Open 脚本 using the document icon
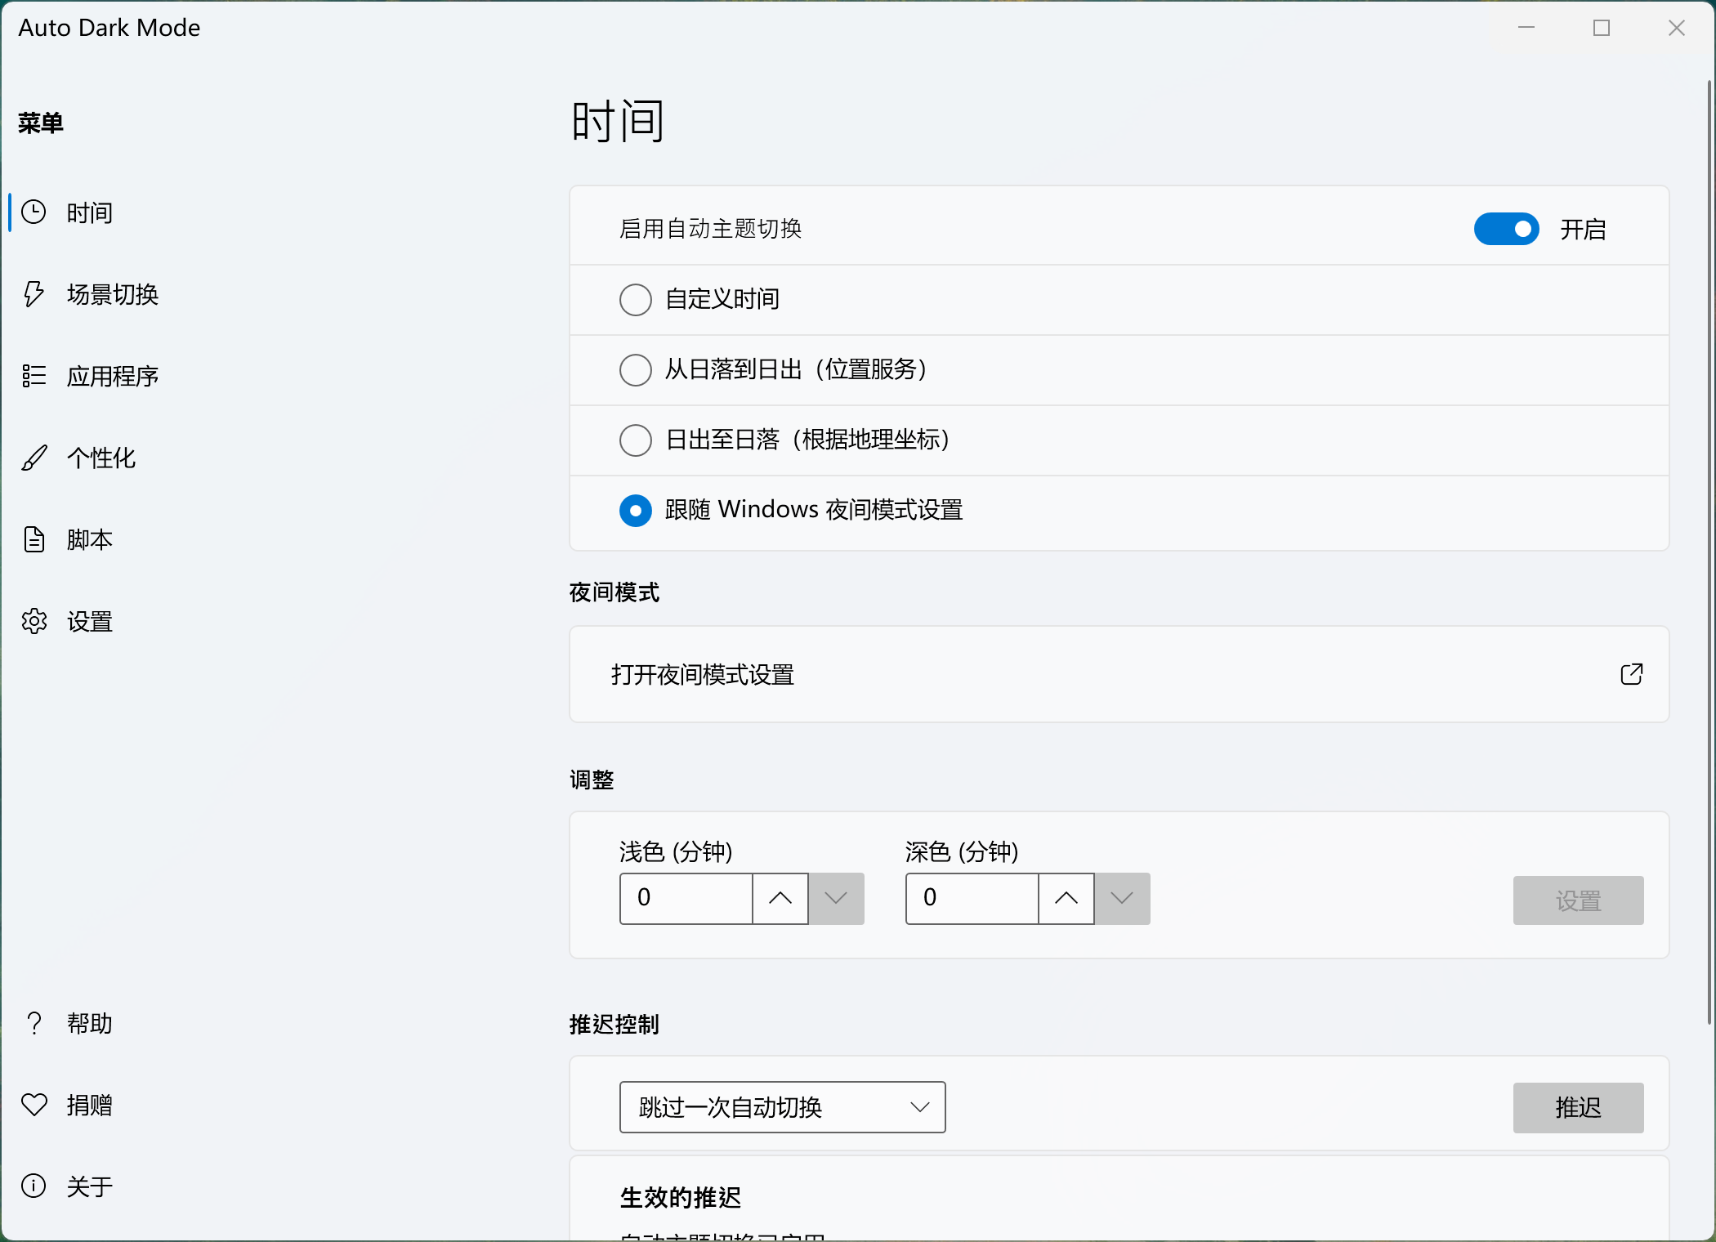Image resolution: width=1716 pixels, height=1242 pixels. (34, 539)
